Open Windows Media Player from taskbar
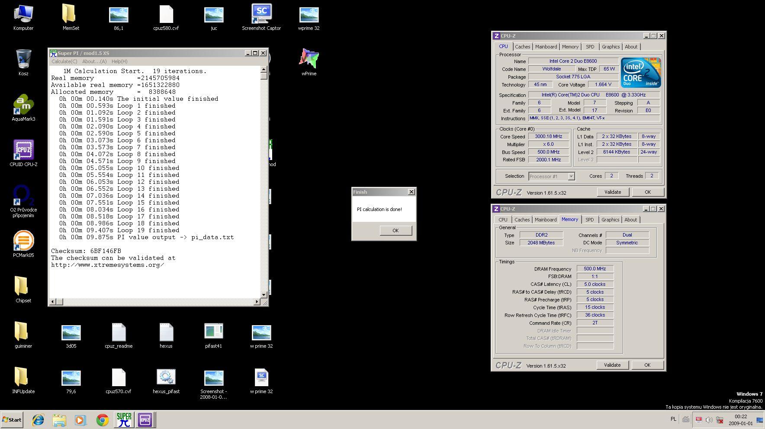This screenshot has height=429, width=765. (x=80, y=420)
